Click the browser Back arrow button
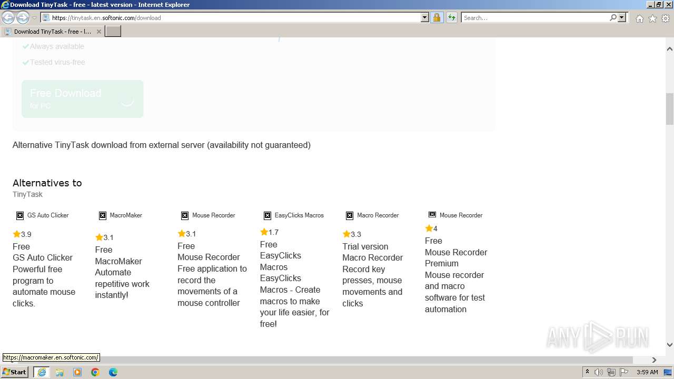The image size is (674, 379). coord(8,18)
